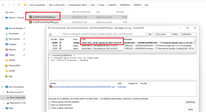Expand antonio – Pessoal OneDrive node
Screen dimensions: 206x112
coord(2,18)
